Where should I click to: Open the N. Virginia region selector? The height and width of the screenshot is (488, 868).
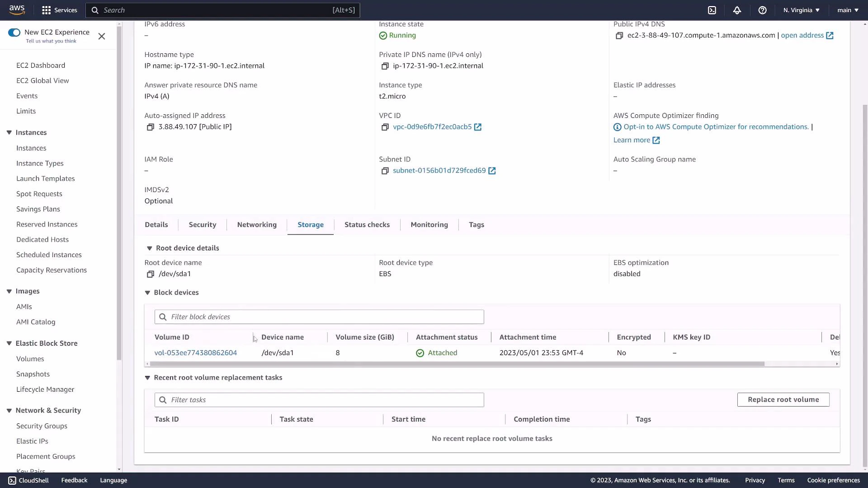(x=801, y=10)
